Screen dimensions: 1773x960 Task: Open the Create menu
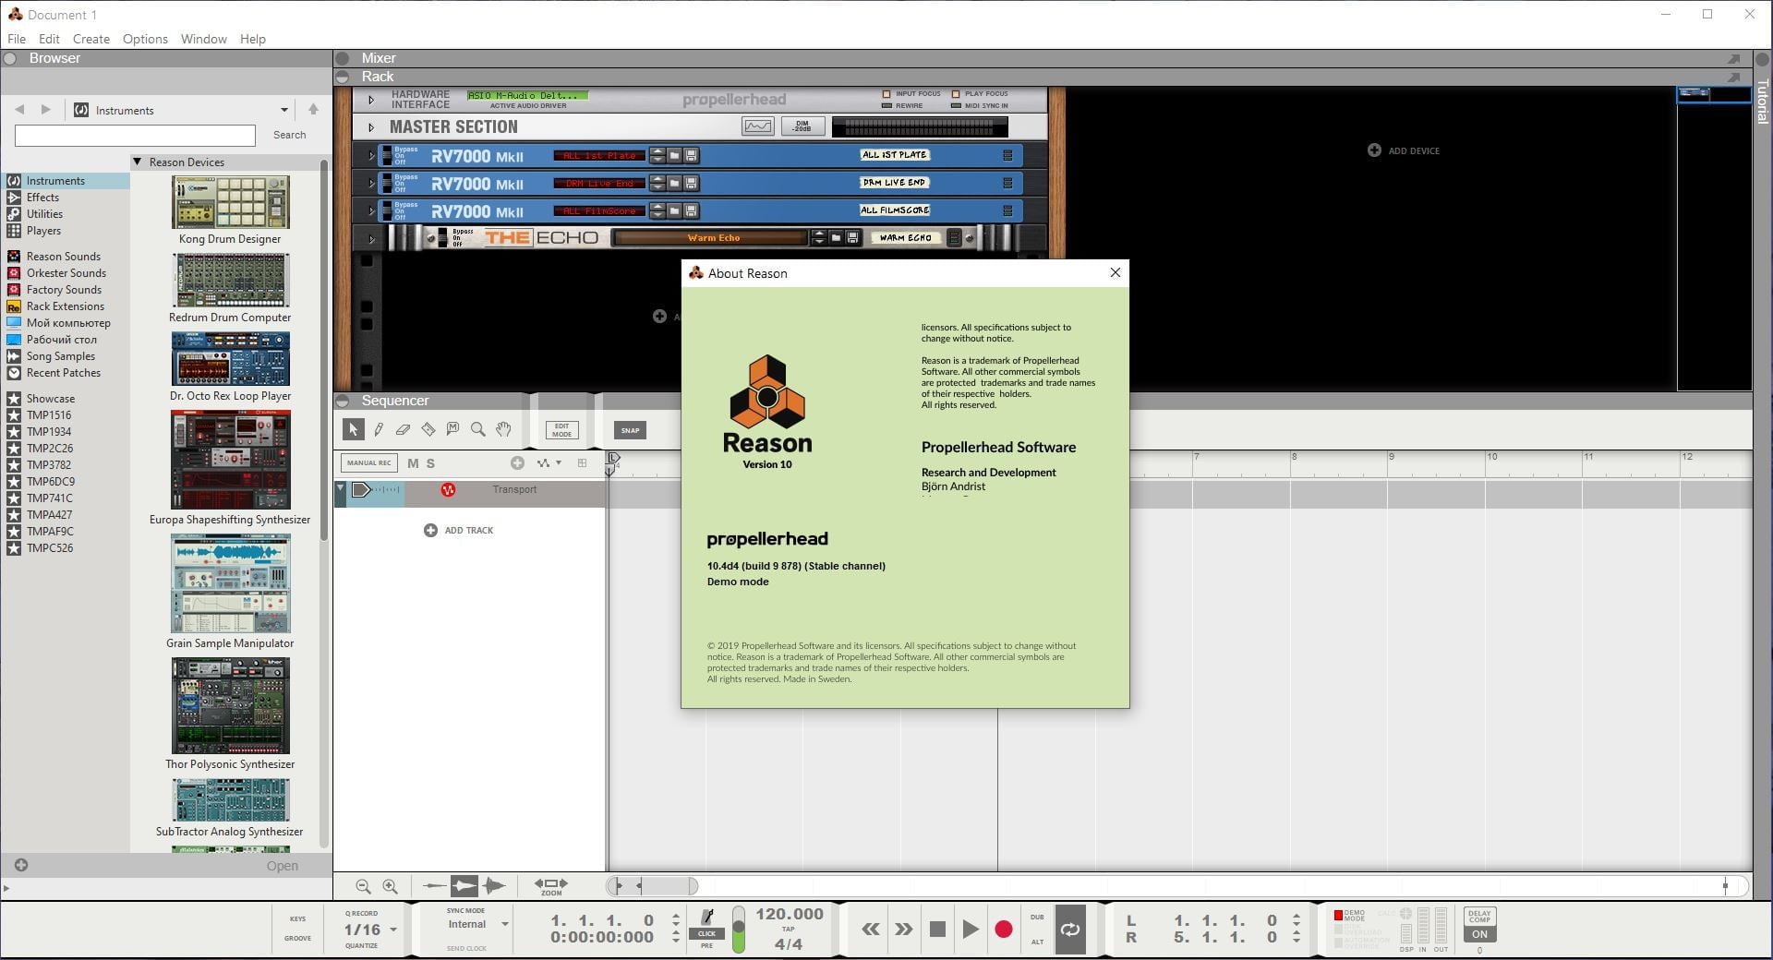tap(91, 39)
